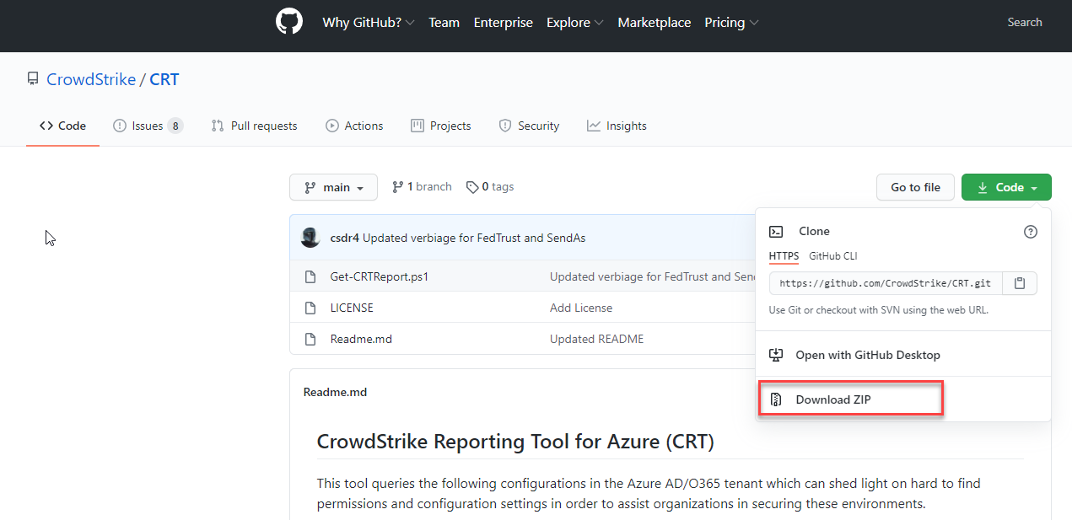The height and width of the screenshot is (520, 1072).
Task: Click the desktop download icon for GitHub Desktop
Action: pos(777,355)
